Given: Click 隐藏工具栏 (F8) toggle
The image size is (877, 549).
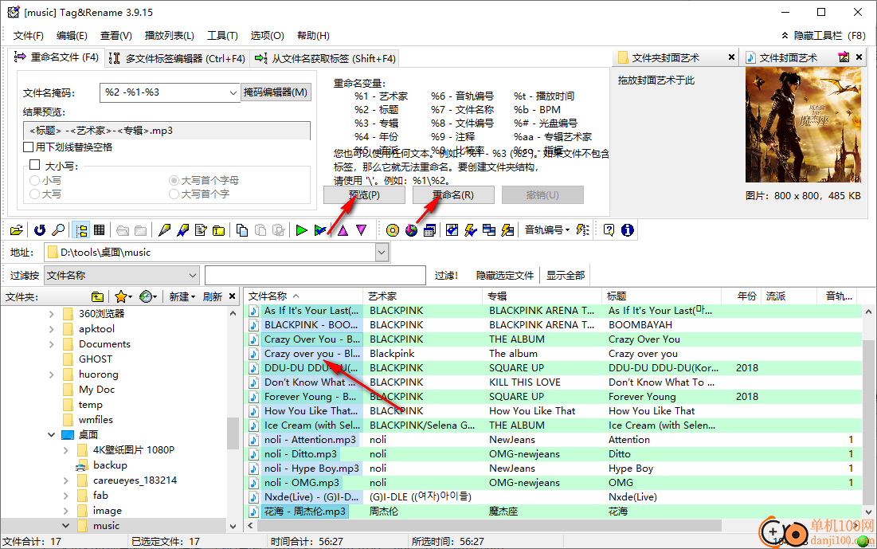Looking at the screenshot, I should (x=824, y=36).
